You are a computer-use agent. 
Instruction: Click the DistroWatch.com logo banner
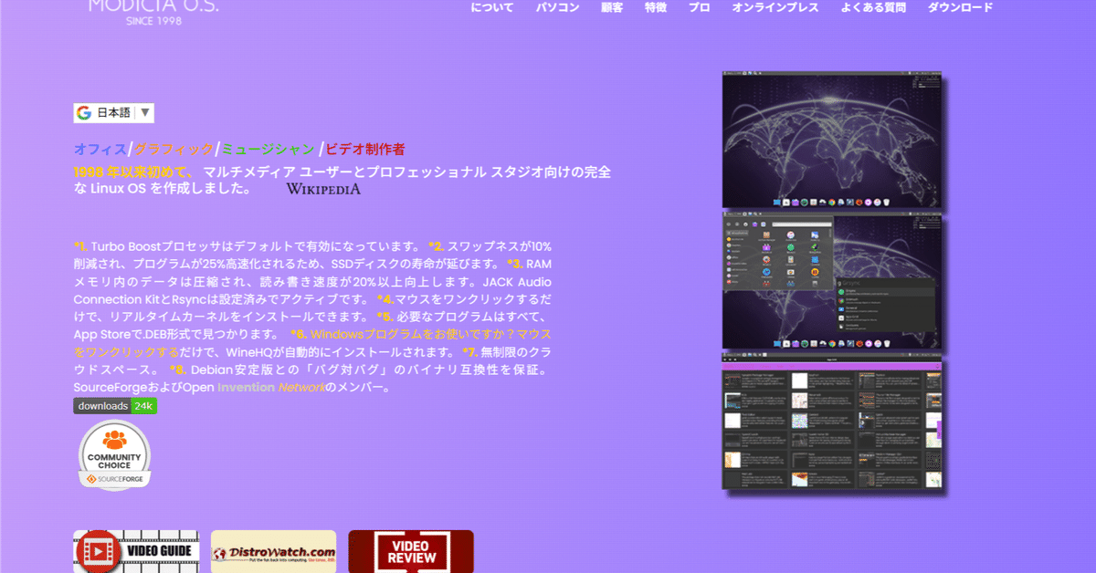[x=273, y=551]
